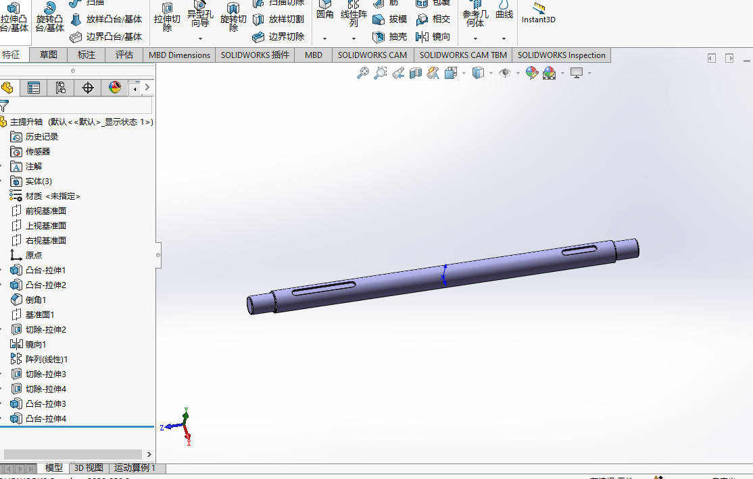Click the Section View icon

(416, 73)
